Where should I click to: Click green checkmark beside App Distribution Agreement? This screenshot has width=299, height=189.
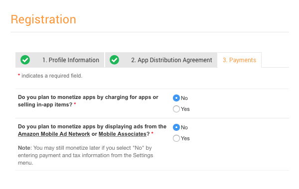coord(115,60)
